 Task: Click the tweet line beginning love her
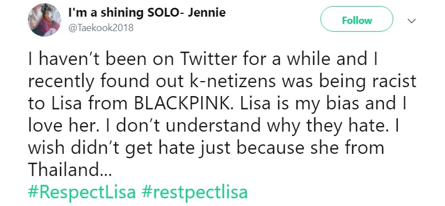click(214, 127)
